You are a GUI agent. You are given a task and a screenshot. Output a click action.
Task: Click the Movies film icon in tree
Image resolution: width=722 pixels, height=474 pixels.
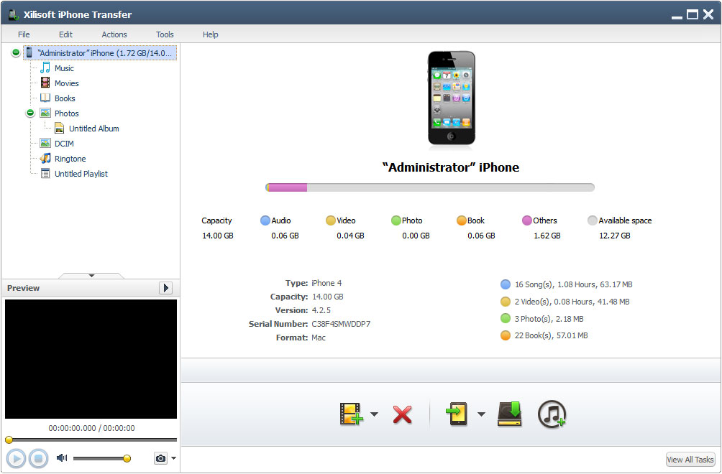point(45,83)
